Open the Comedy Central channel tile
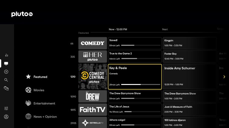This screenshot has width=229, height=128. point(93,77)
